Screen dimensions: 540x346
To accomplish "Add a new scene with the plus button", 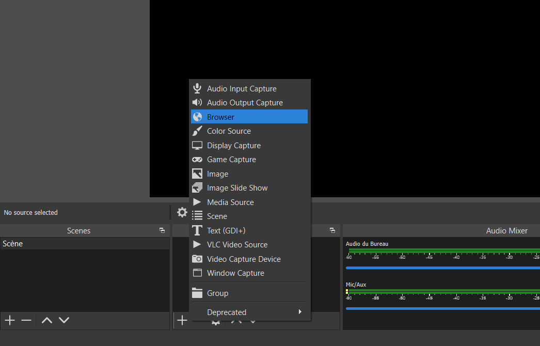I will [10, 320].
